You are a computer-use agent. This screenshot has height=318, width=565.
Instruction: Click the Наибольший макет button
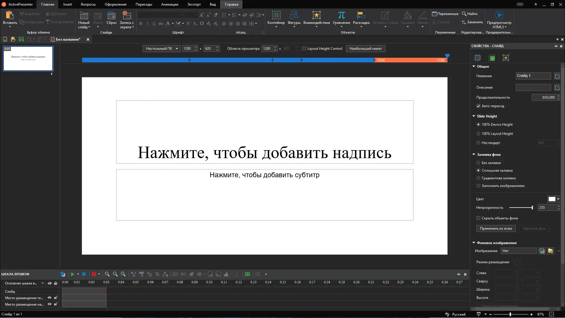click(x=365, y=49)
